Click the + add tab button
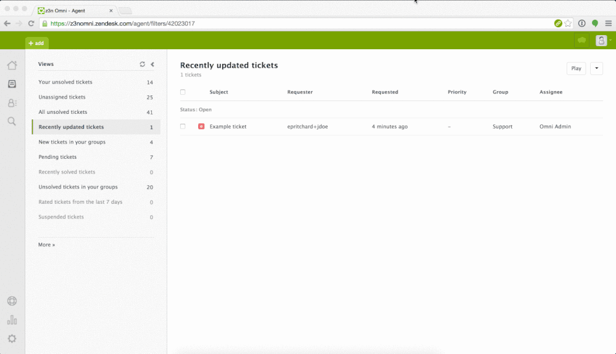This screenshot has width=616, height=354. point(36,43)
